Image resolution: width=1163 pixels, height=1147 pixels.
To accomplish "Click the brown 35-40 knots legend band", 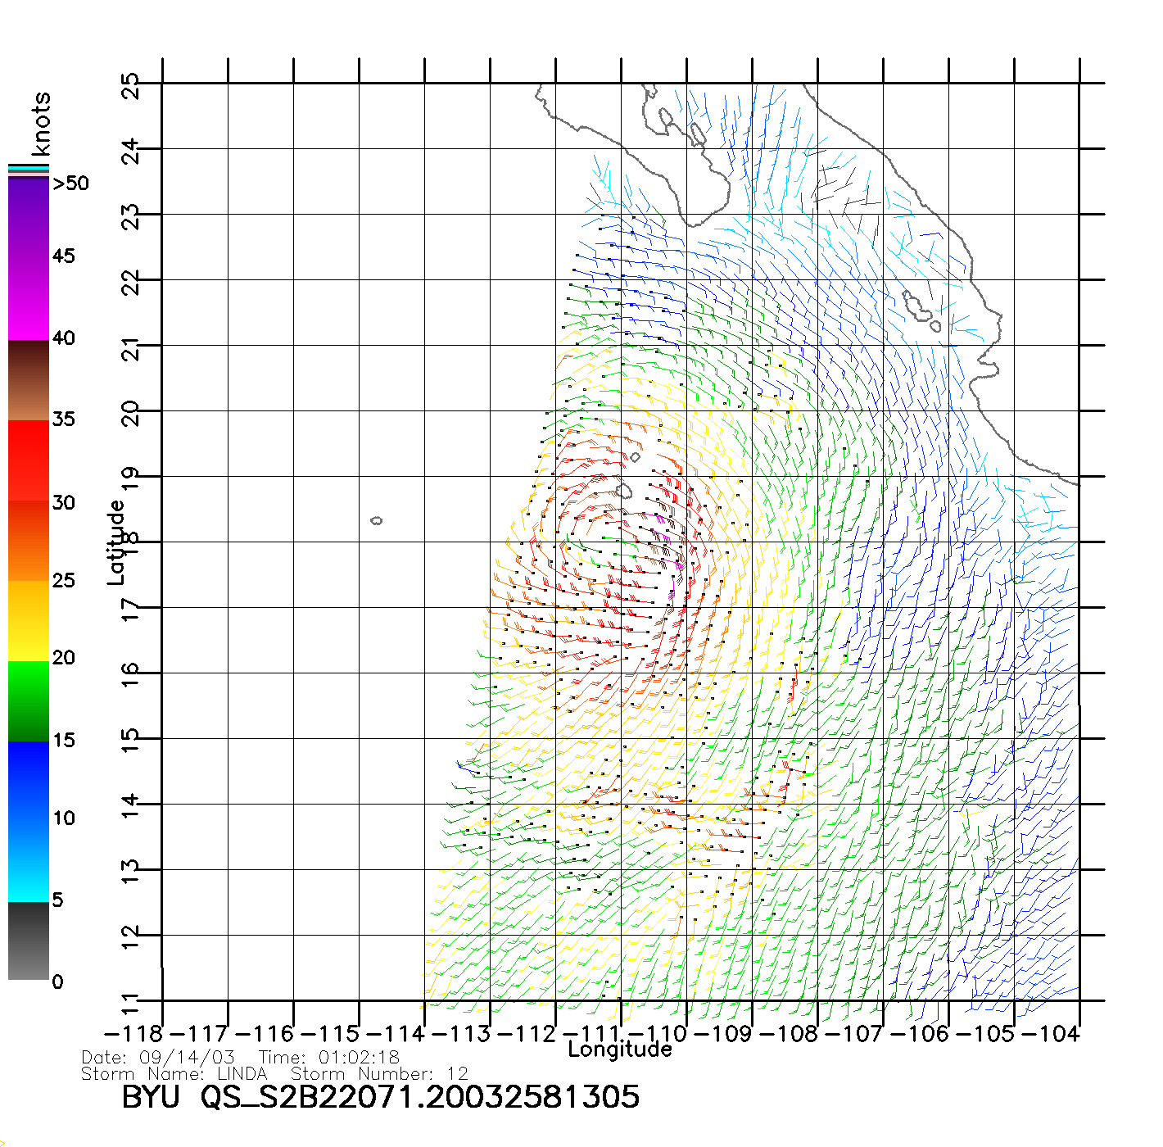I will (x=29, y=380).
